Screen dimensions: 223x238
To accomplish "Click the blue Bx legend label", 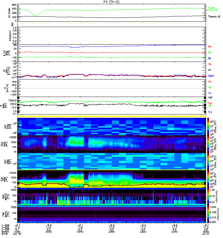I will pos(210,58).
